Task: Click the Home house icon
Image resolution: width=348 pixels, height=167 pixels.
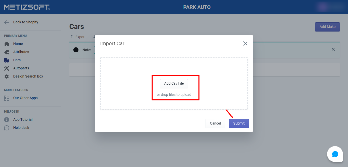Action: tap(7, 44)
